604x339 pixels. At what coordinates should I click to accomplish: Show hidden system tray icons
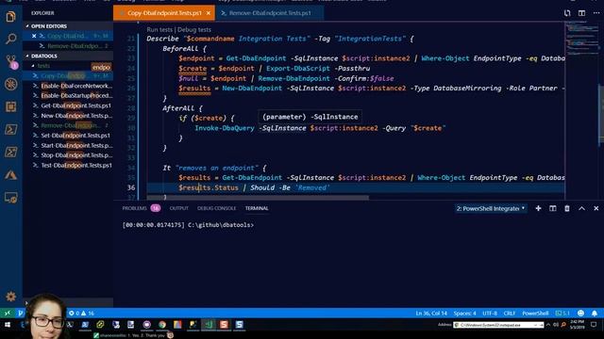click(548, 325)
